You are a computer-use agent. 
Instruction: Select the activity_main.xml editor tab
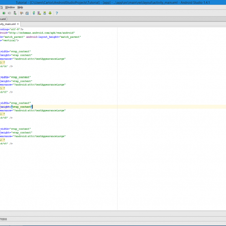point(10,24)
